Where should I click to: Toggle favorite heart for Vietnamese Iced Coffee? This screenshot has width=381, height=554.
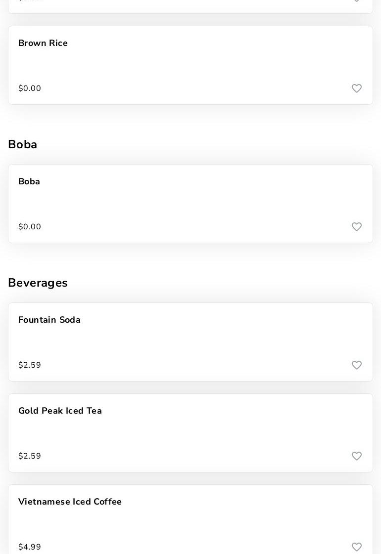(x=357, y=547)
